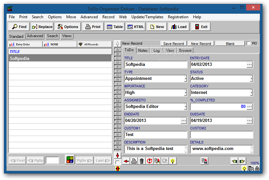269x180 pixels.
Task: Click the Entry Order sort button
Action: 25,44
